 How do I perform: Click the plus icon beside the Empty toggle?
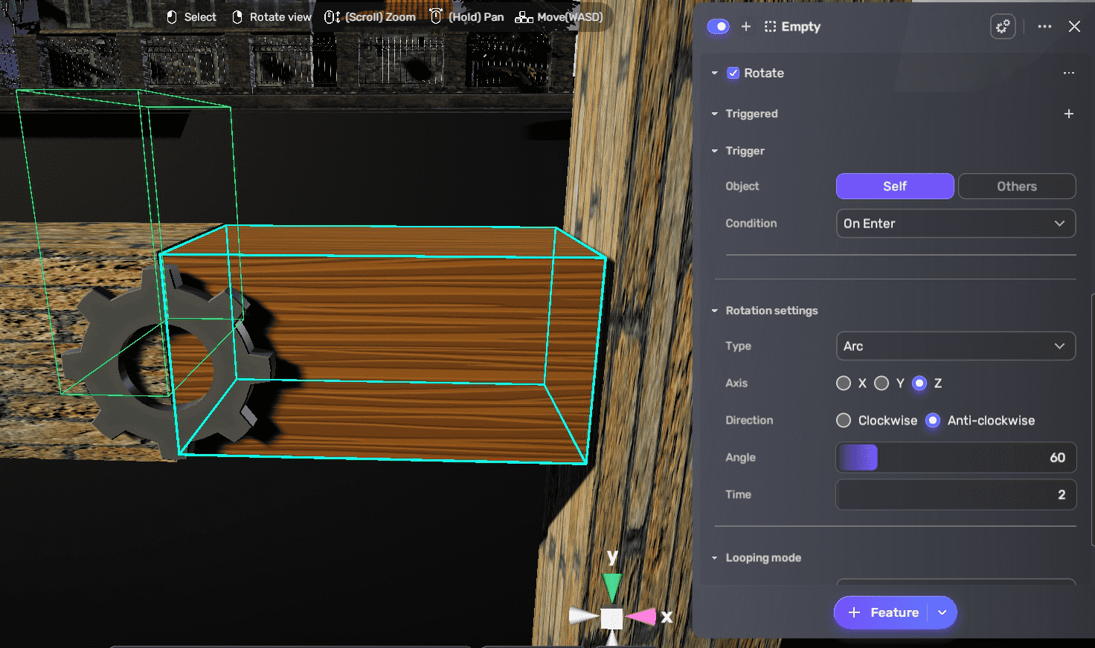point(745,26)
